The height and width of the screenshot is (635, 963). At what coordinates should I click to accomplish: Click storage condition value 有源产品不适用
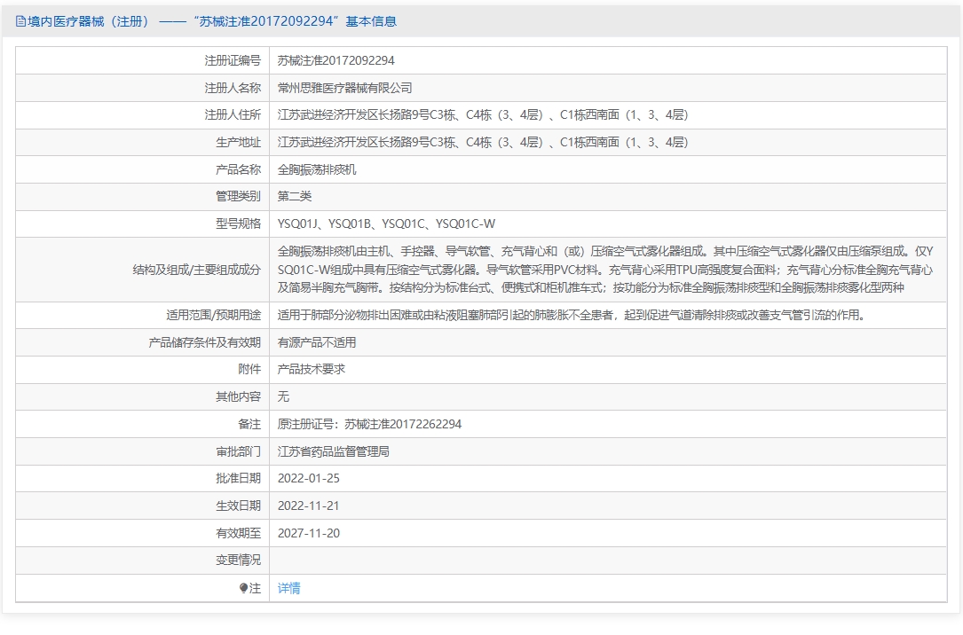tap(317, 342)
